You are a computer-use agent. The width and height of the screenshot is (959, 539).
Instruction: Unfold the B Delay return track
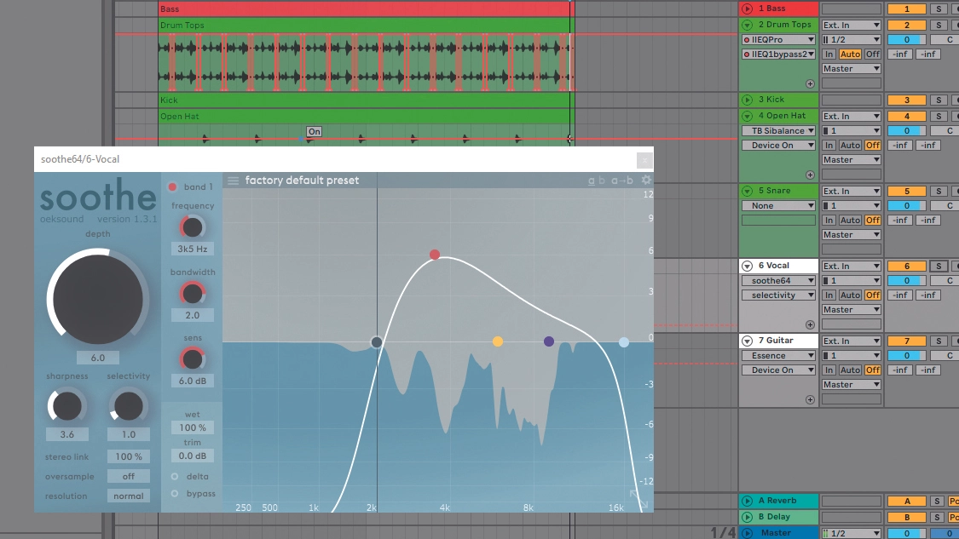pos(747,517)
